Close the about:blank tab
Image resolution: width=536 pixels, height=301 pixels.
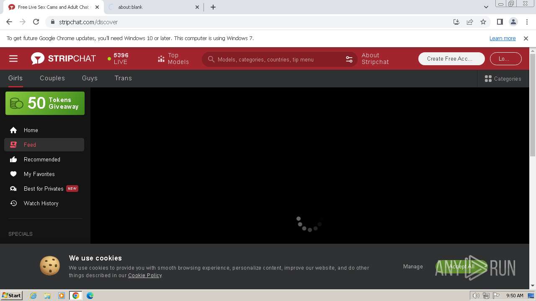point(197,7)
